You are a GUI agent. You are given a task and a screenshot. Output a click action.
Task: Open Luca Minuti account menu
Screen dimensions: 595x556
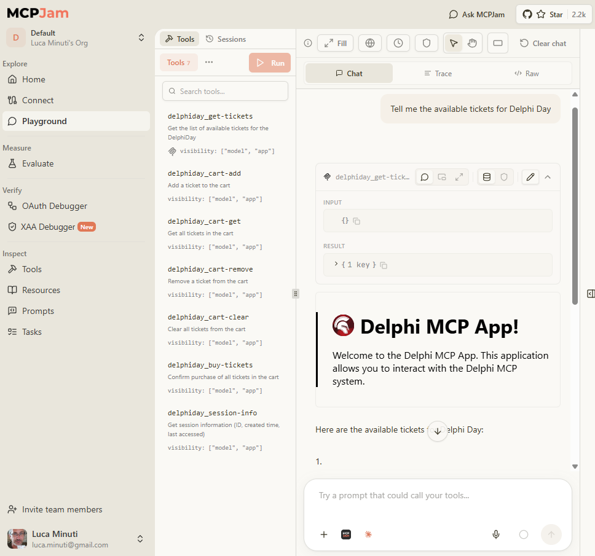[76, 539]
